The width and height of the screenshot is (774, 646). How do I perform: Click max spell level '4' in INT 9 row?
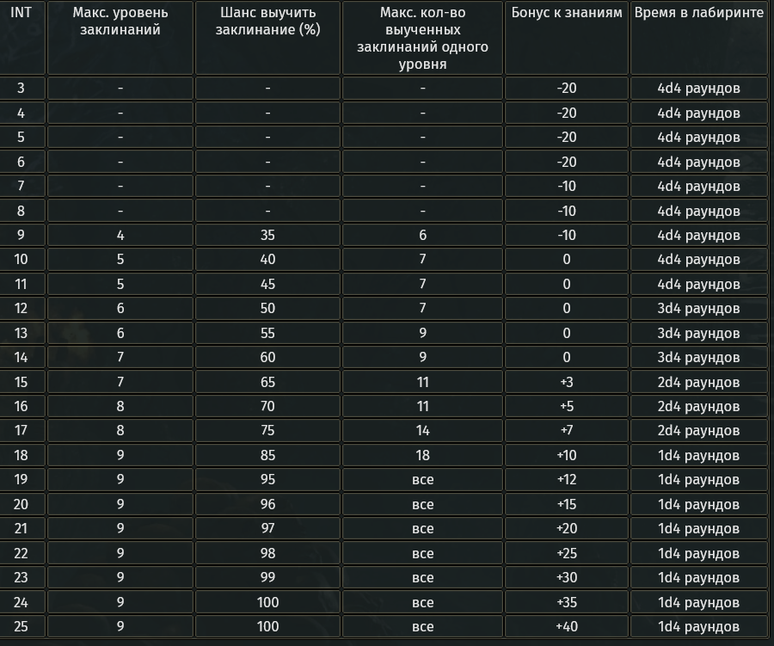point(120,235)
